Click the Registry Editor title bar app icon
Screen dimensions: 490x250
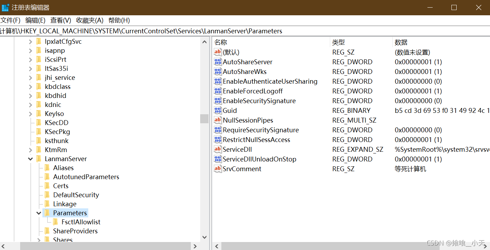(x=6, y=8)
